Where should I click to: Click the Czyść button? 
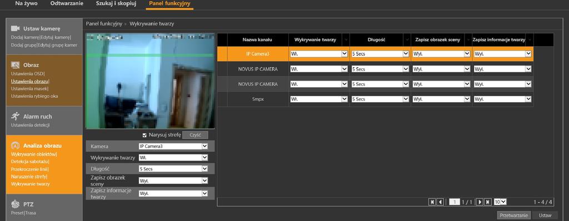point(195,135)
